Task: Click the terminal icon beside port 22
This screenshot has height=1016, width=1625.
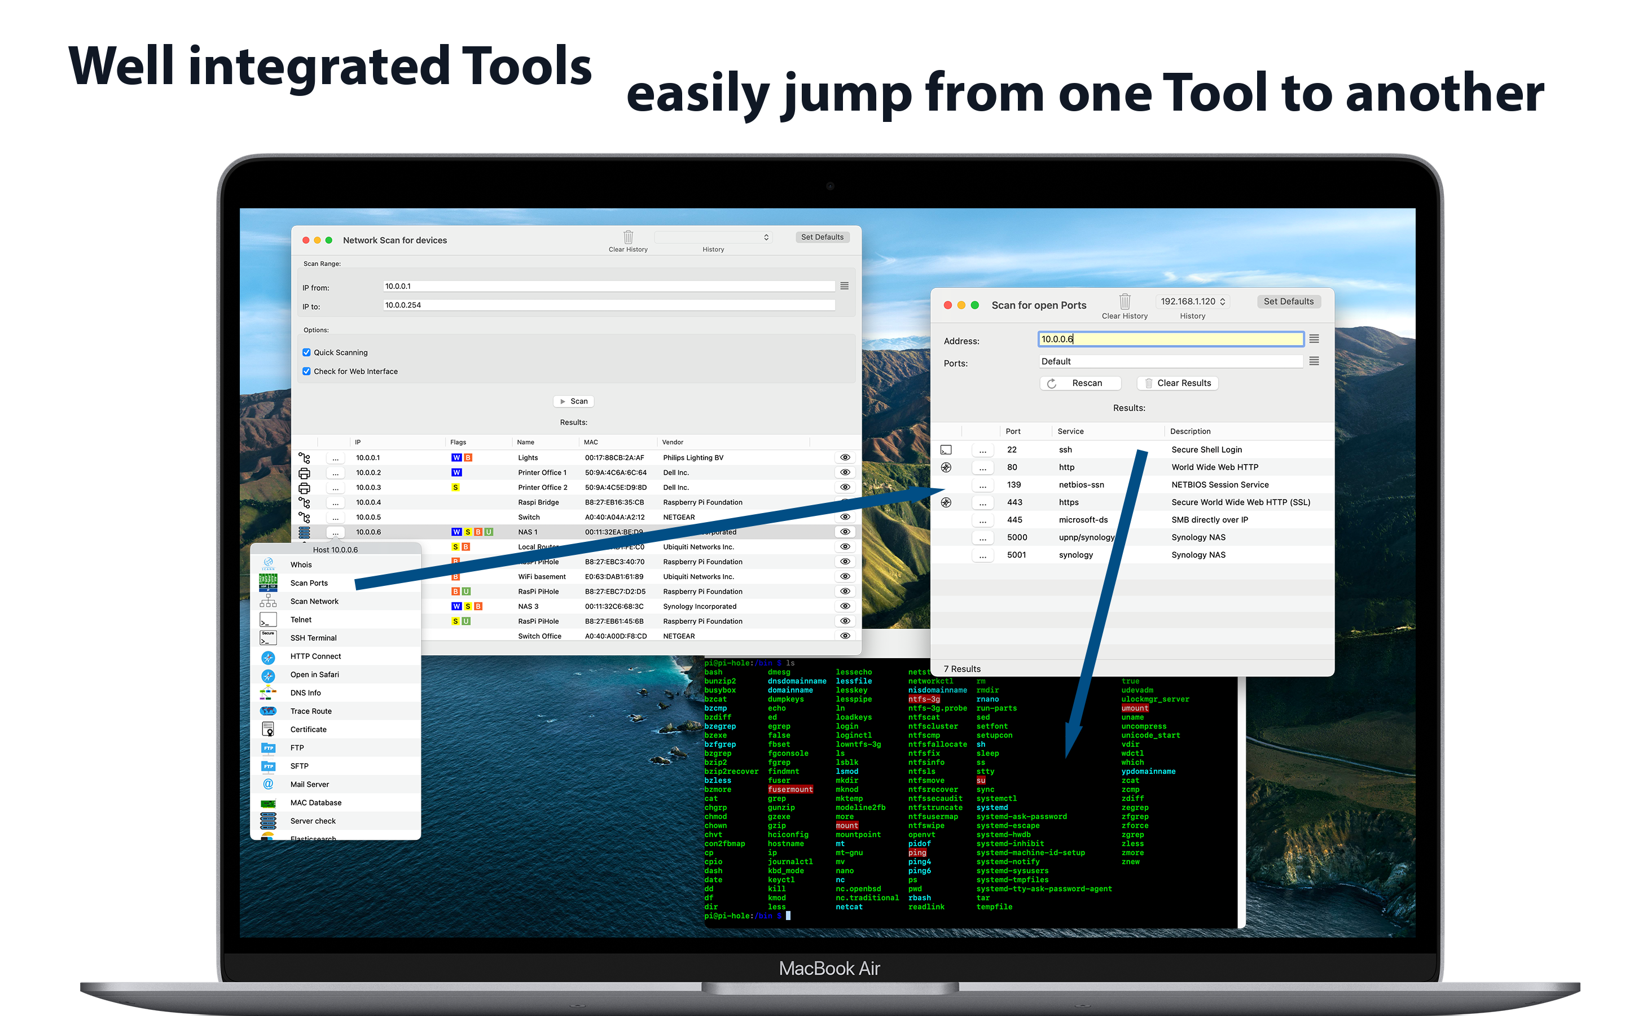Action: (x=946, y=449)
